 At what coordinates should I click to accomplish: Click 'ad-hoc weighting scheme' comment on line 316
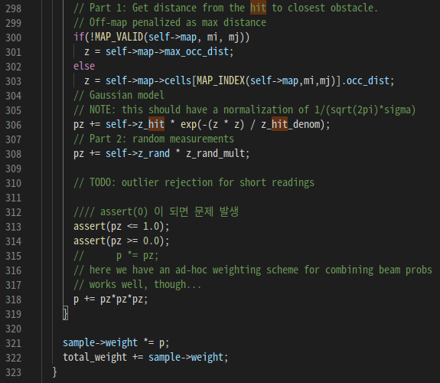point(253,270)
